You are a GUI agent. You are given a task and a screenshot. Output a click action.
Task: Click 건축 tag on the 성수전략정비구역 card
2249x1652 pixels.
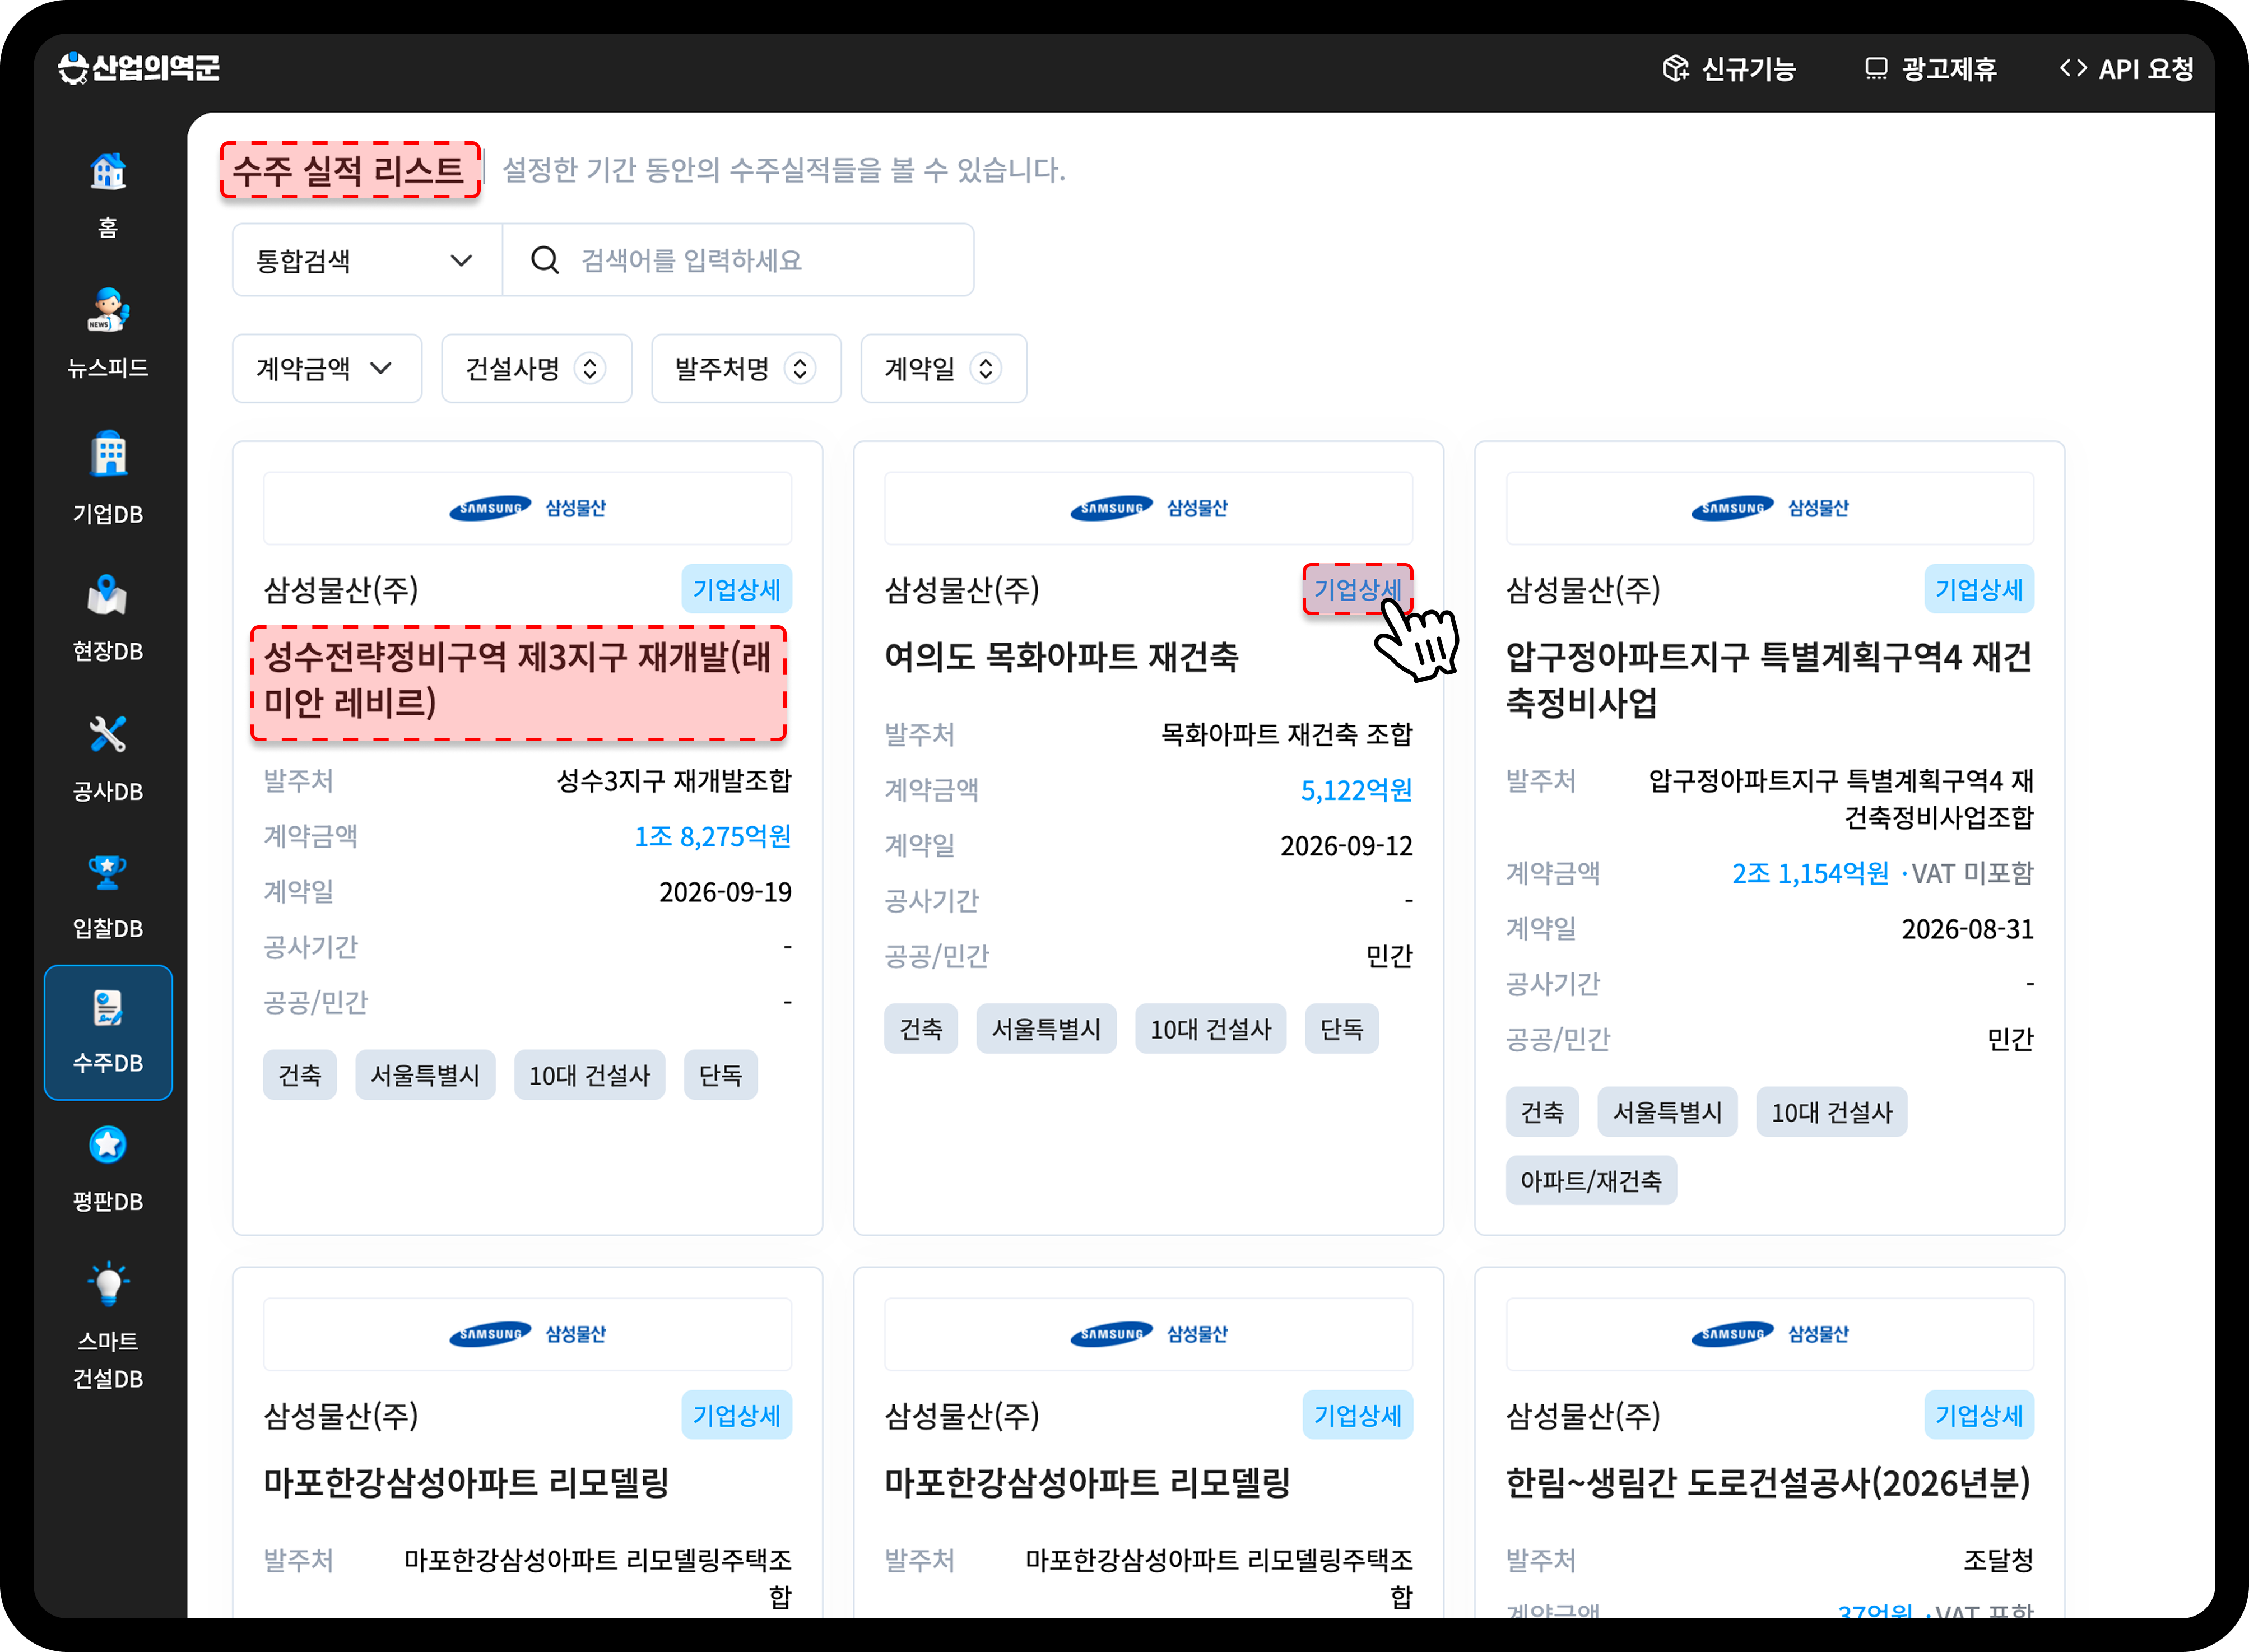click(300, 1075)
